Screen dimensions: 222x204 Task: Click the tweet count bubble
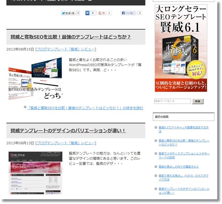pos(78,13)
